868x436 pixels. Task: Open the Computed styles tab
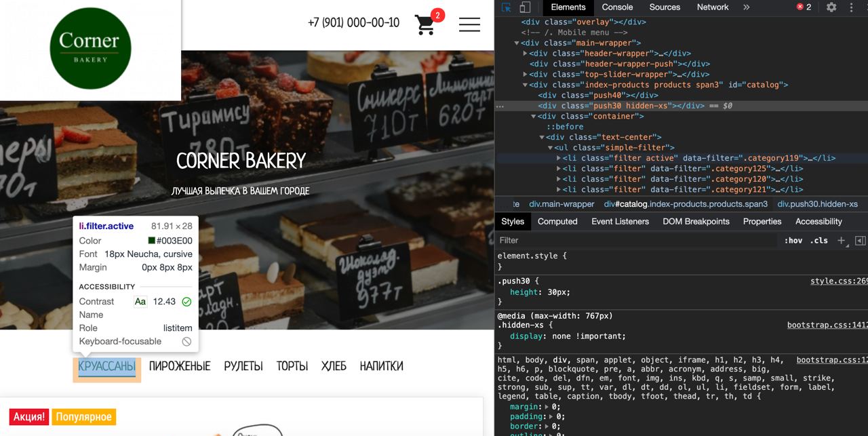point(557,222)
